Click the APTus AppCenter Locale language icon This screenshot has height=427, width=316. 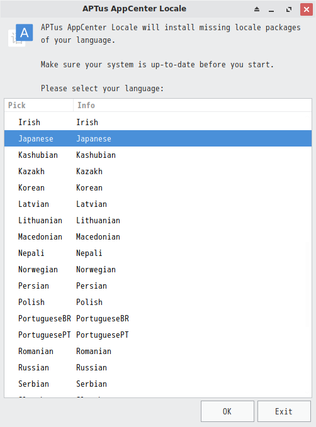(x=20, y=35)
